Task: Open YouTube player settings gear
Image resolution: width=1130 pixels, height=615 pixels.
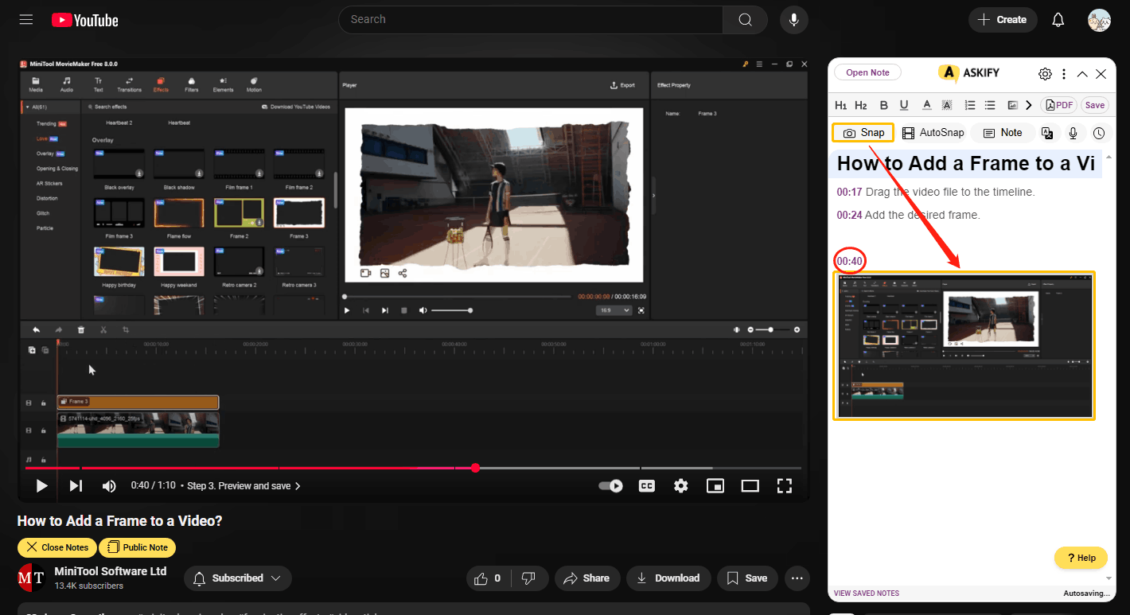Action: (680, 485)
